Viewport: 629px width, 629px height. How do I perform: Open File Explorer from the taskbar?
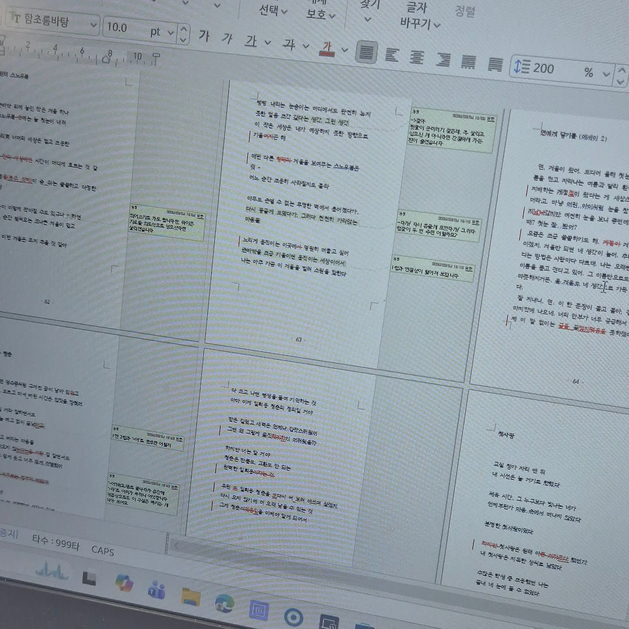191,596
